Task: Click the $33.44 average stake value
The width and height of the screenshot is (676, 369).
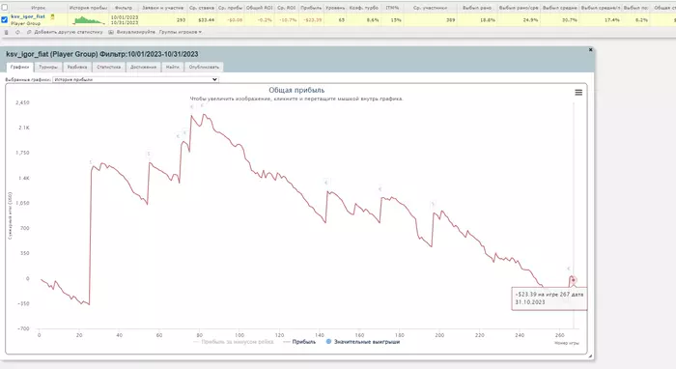Action: [x=206, y=20]
